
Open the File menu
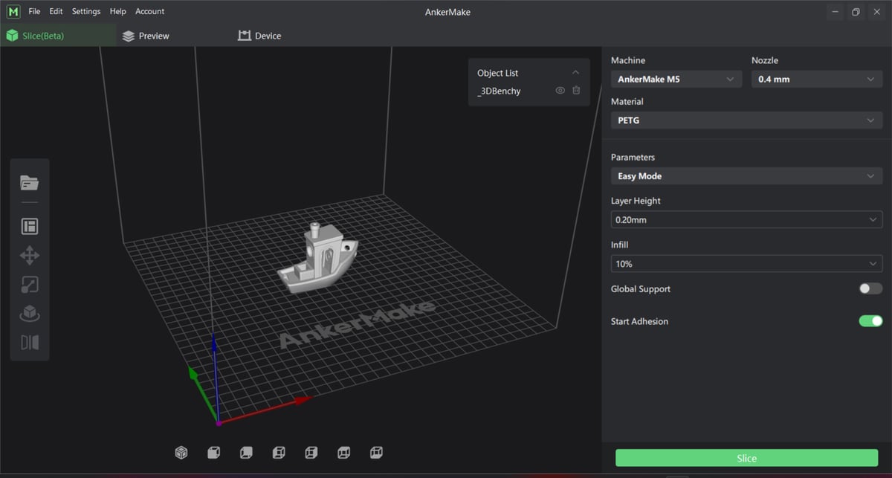34,11
